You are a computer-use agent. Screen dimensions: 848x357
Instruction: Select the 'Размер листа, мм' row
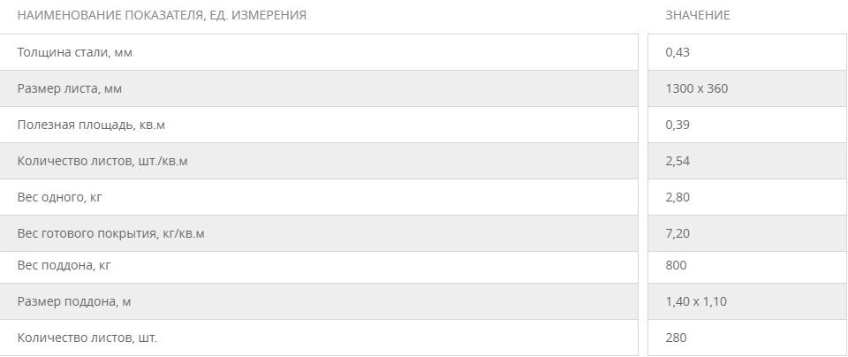[319, 88]
